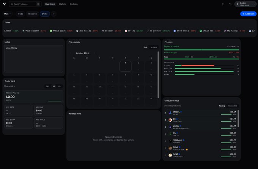Viewport: 258px width, 169px height.
Task: Go to the next month in PnL calendar
Action: pyautogui.click(x=94, y=53)
